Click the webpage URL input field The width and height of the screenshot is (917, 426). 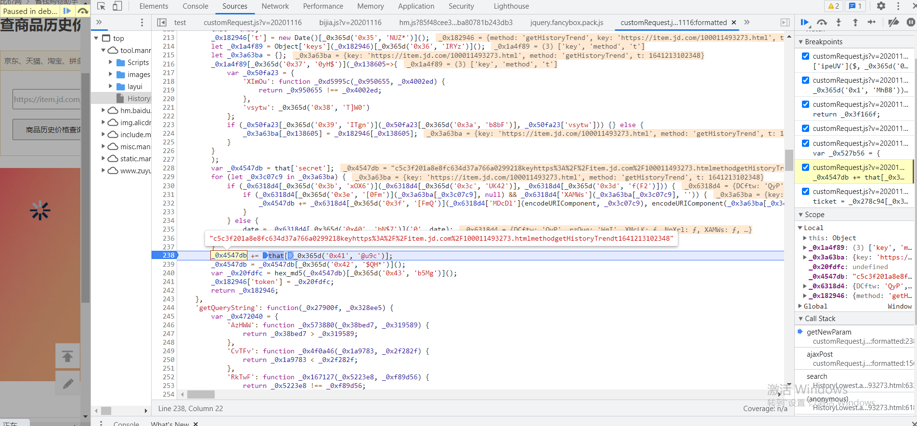pos(47,99)
